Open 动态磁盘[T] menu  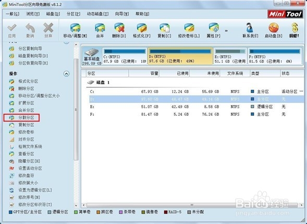coord(97,14)
